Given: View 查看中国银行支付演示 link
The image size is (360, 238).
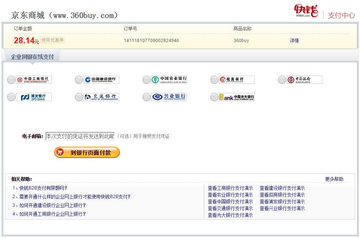Looking at the screenshot, I should 230,202.
